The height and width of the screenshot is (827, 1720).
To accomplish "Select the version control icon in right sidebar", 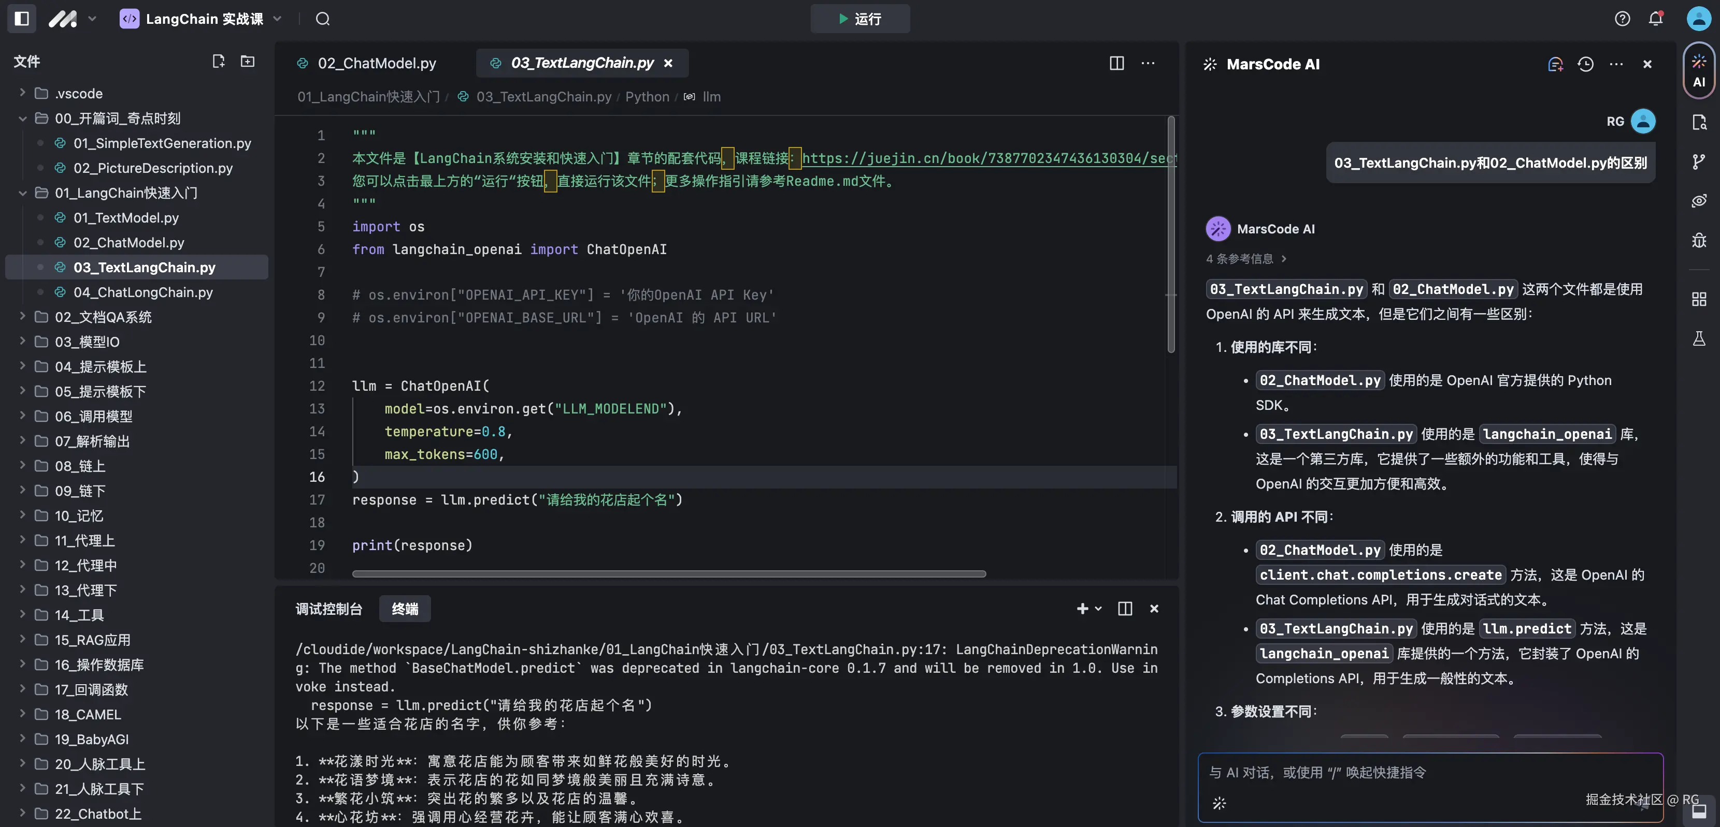I will coord(1699,161).
